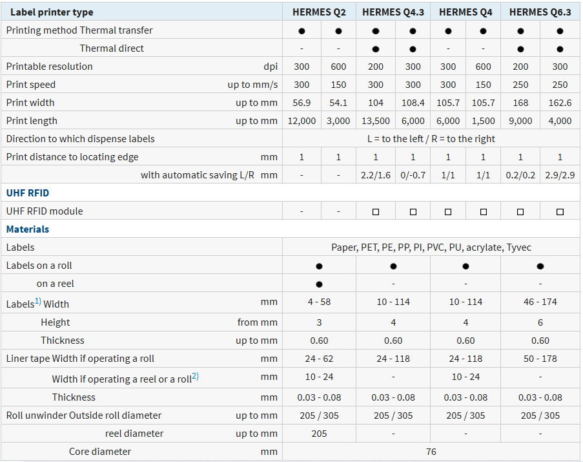Click Labels on a roll dot under HERMES Q4.3
The image size is (583, 462).
tap(393, 266)
